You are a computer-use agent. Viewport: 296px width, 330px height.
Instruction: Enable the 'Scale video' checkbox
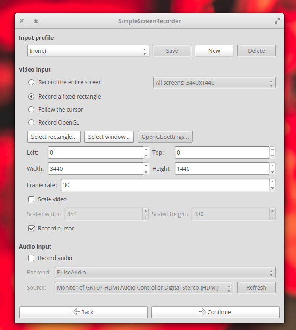coord(31,199)
